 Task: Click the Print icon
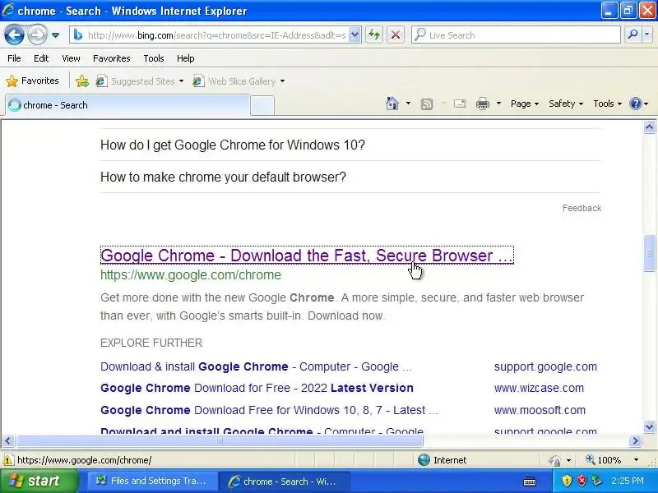(483, 104)
